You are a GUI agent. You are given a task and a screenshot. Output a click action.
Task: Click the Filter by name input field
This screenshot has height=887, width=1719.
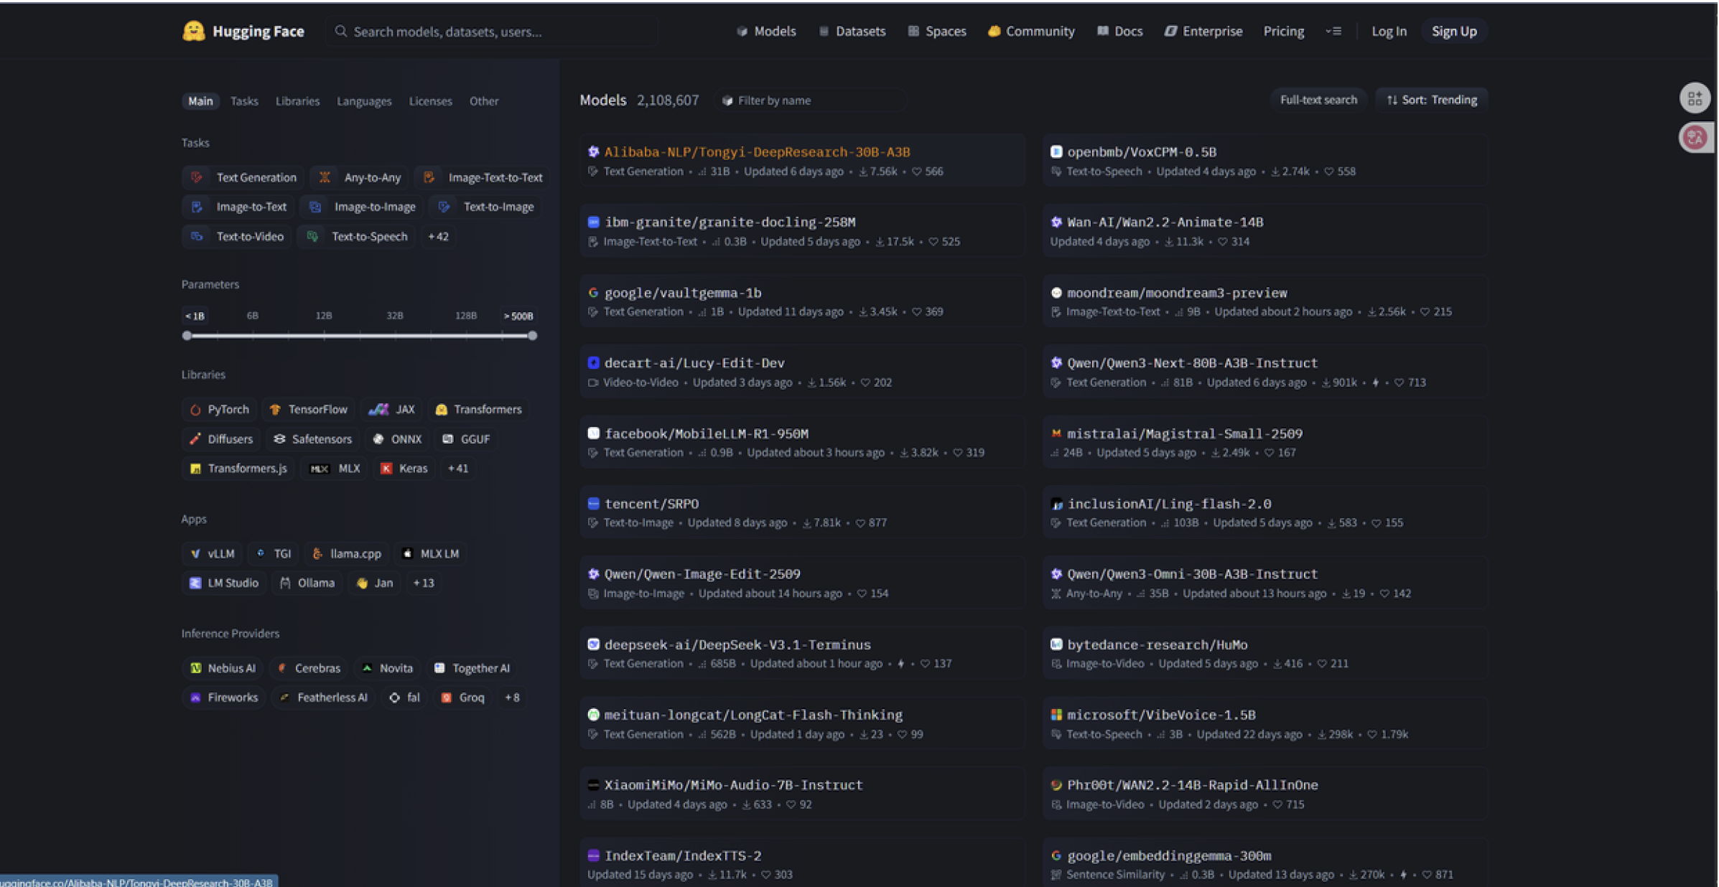[811, 100]
